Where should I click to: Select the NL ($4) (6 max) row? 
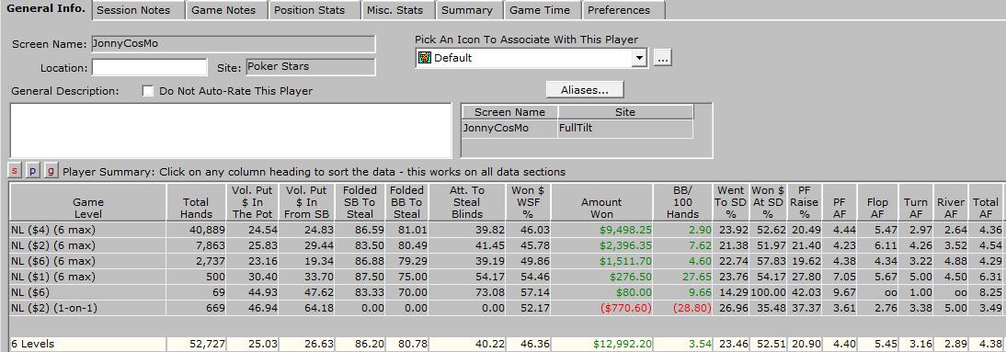click(506, 230)
